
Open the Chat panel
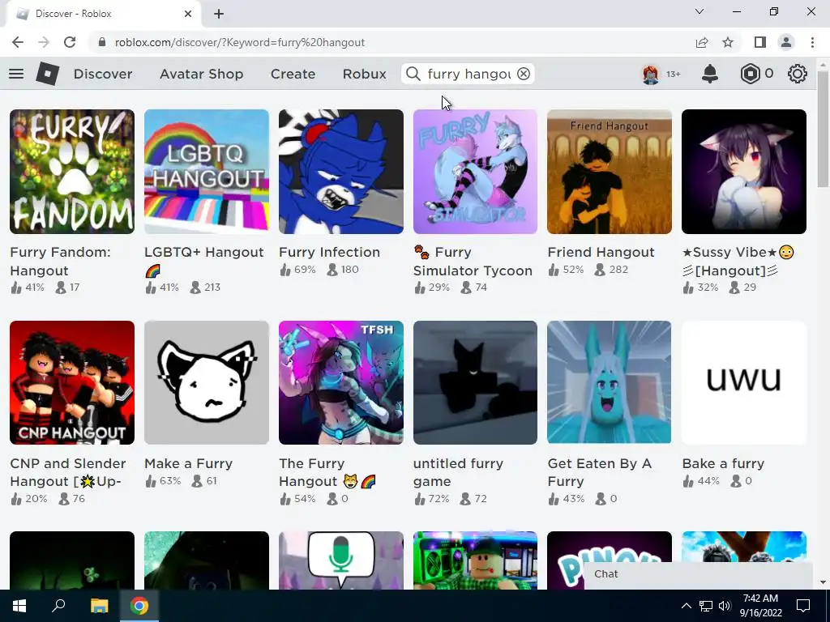point(698,574)
